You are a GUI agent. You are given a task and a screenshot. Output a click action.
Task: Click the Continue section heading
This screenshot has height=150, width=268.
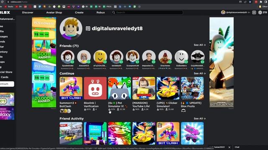pos(67,73)
